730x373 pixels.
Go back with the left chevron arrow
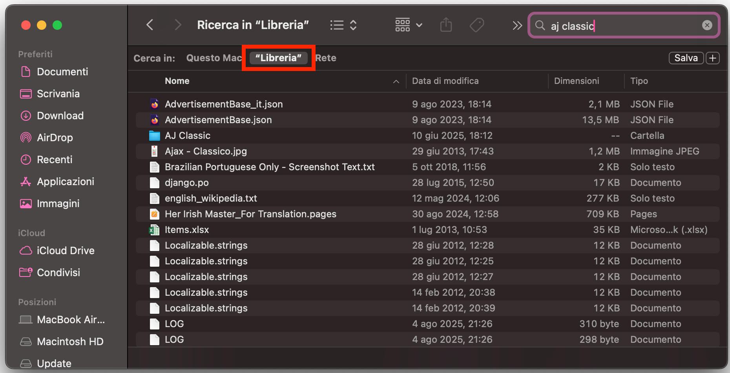coord(150,25)
